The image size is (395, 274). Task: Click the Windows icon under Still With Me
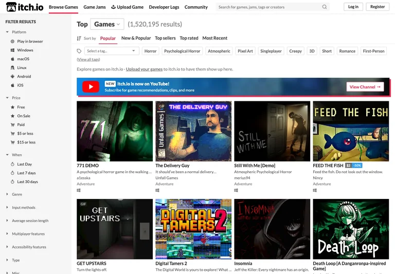[236, 190]
